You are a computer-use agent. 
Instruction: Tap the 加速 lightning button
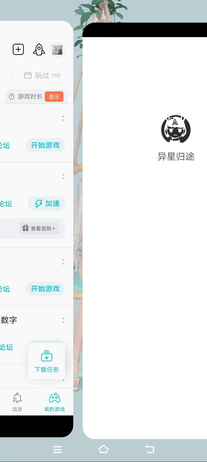point(47,204)
